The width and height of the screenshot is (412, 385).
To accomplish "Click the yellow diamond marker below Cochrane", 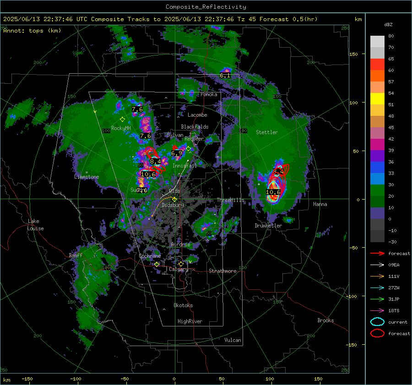I will click(157, 264).
